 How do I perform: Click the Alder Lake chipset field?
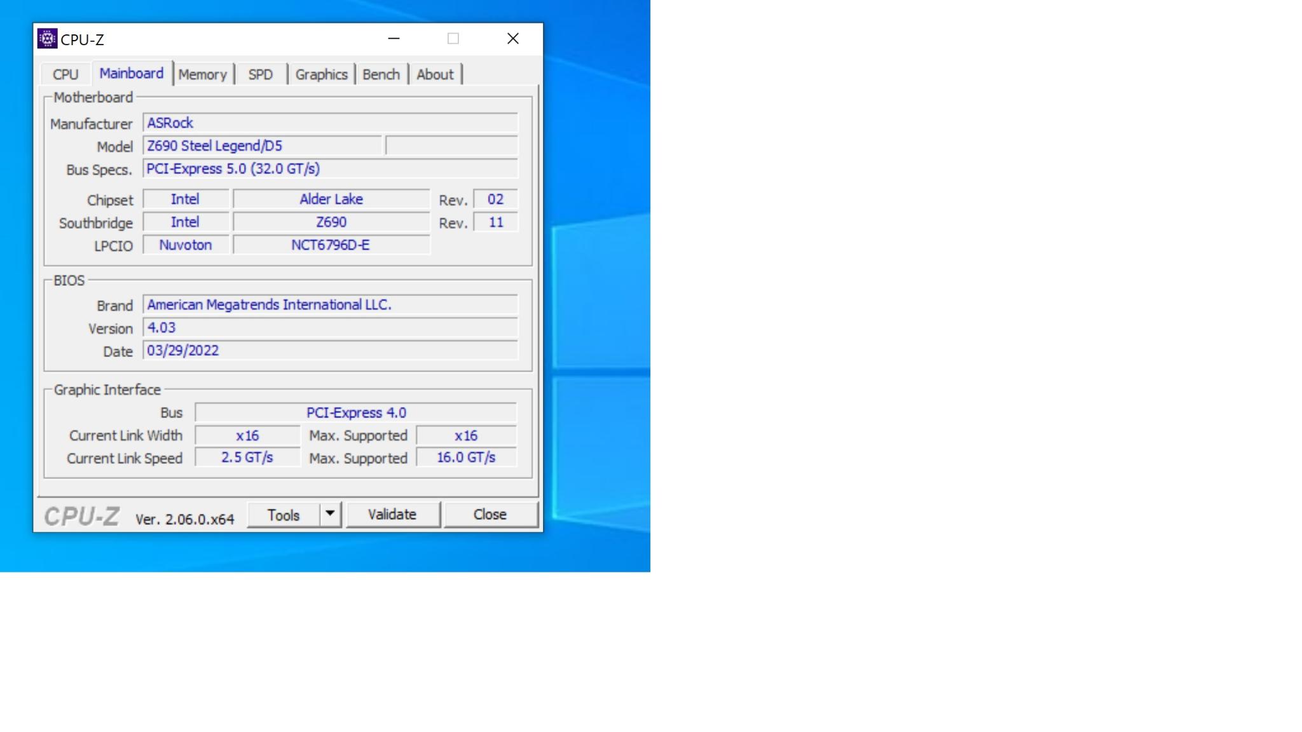tap(331, 199)
